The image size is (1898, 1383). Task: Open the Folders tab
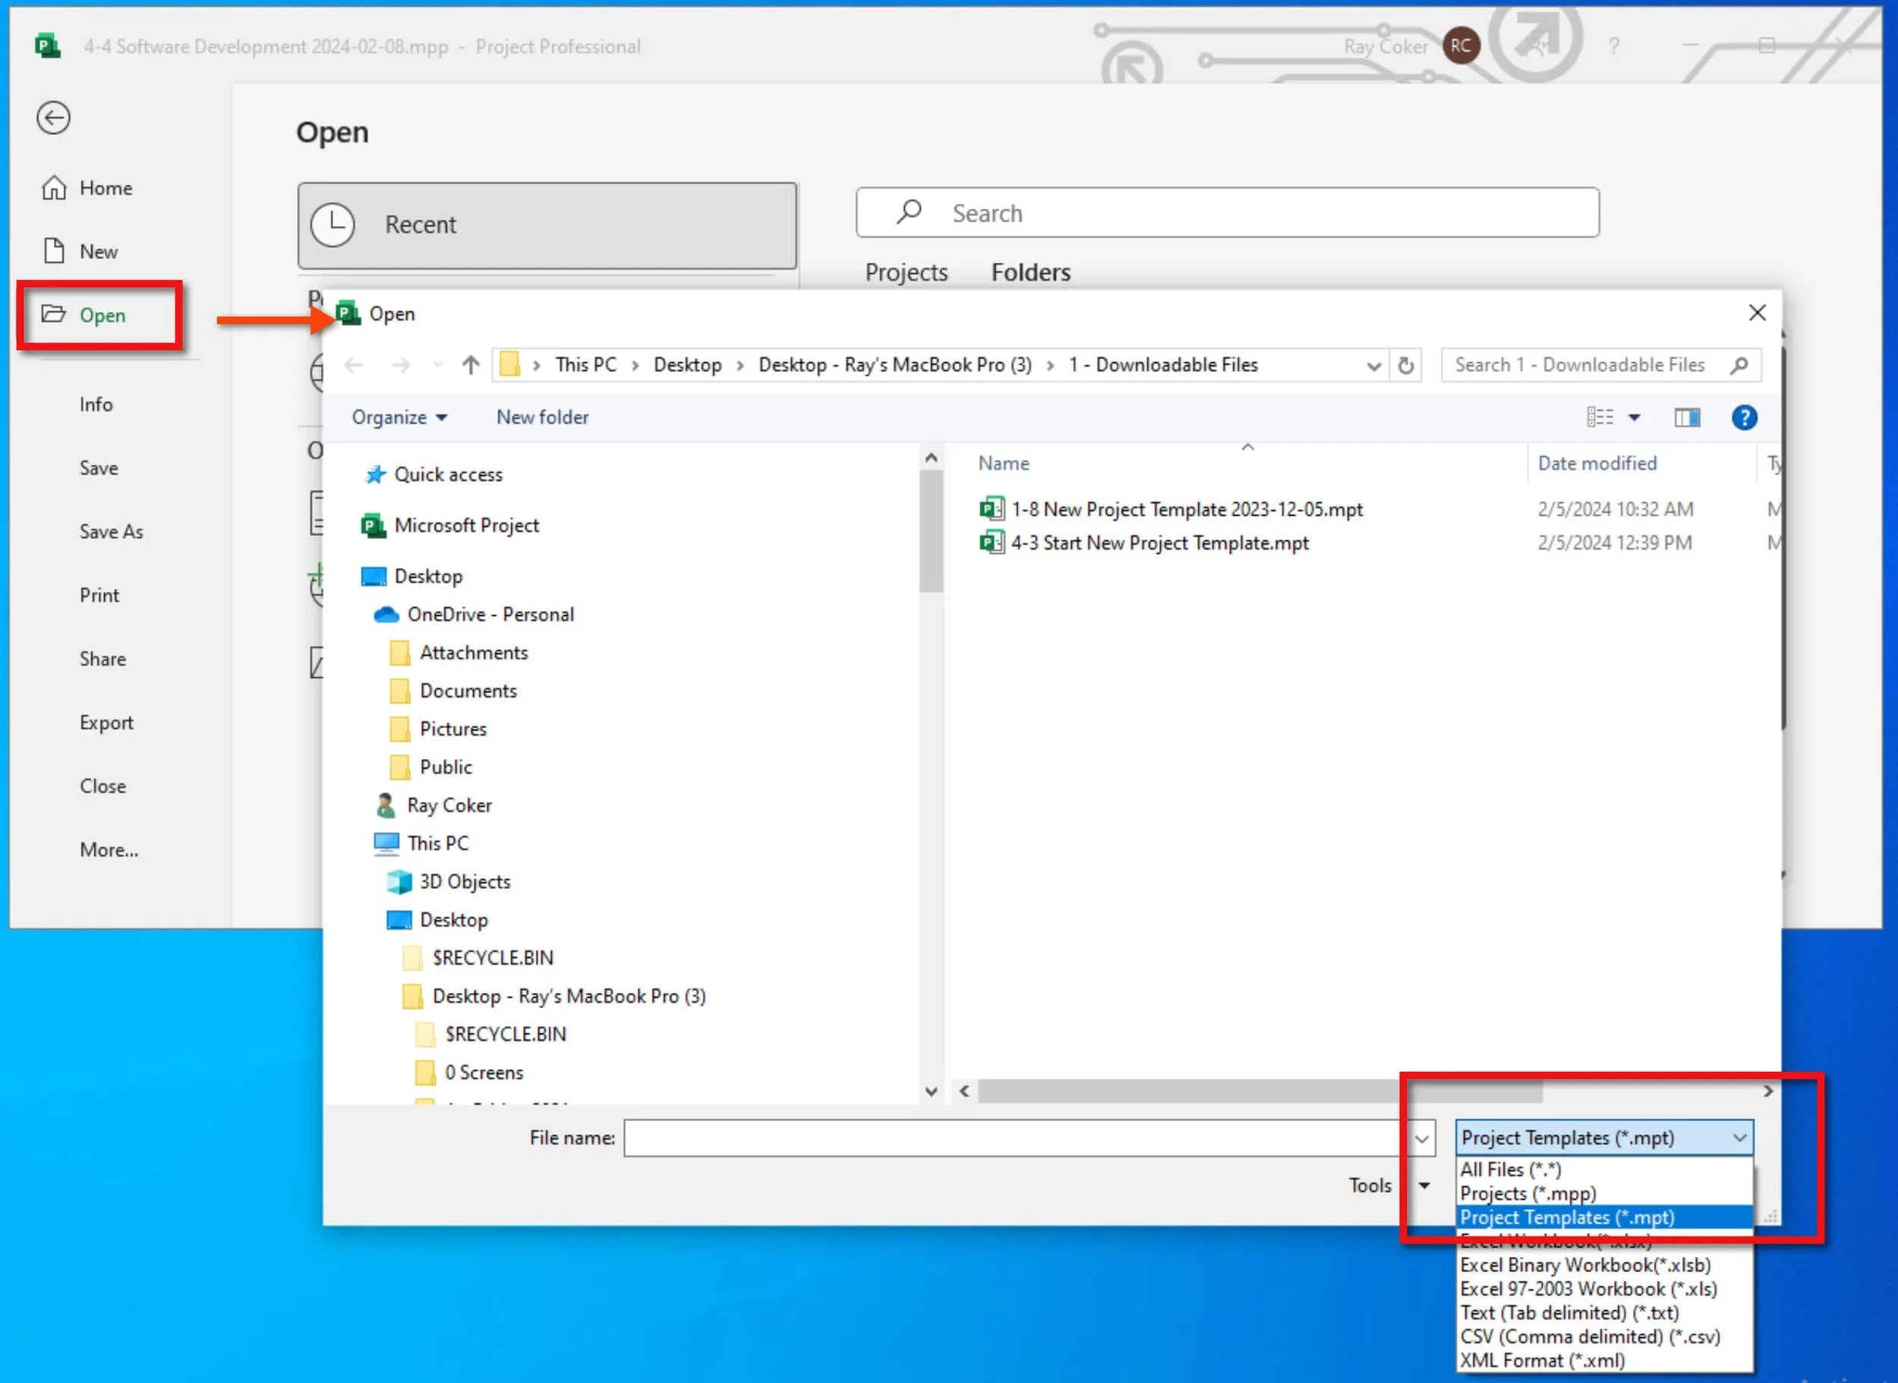coord(1031,271)
